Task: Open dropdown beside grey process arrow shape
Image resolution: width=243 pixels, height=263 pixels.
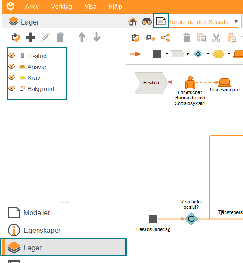Action: click(x=187, y=54)
